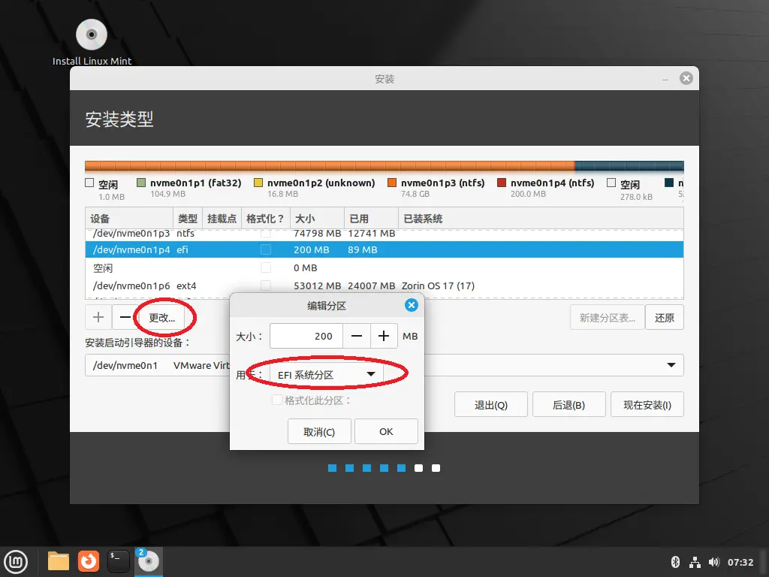Close the Edit Partition dialog
Image resolution: width=769 pixels, height=577 pixels.
[411, 305]
